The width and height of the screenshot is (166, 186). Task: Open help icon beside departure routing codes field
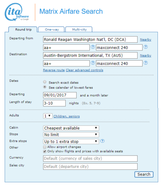point(93,47)
